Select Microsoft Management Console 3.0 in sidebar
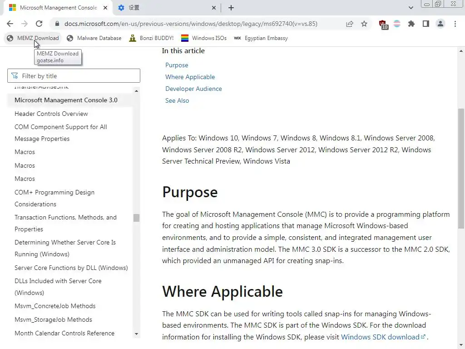 pos(66,100)
